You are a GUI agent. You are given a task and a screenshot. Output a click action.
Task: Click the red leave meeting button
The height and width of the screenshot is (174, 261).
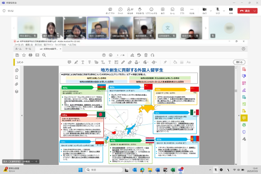click(245, 11)
